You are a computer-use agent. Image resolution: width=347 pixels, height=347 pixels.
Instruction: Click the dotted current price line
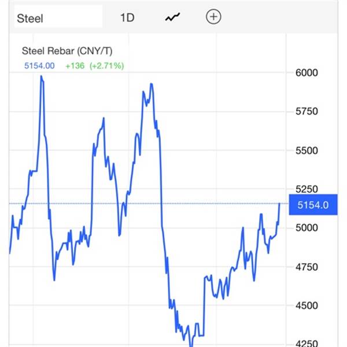pos(173,204)
